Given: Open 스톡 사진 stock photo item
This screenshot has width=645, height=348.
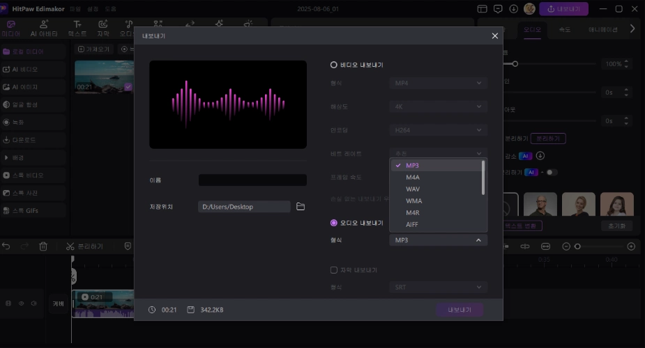Looking at the screenshot, I should tap(33, 193).
